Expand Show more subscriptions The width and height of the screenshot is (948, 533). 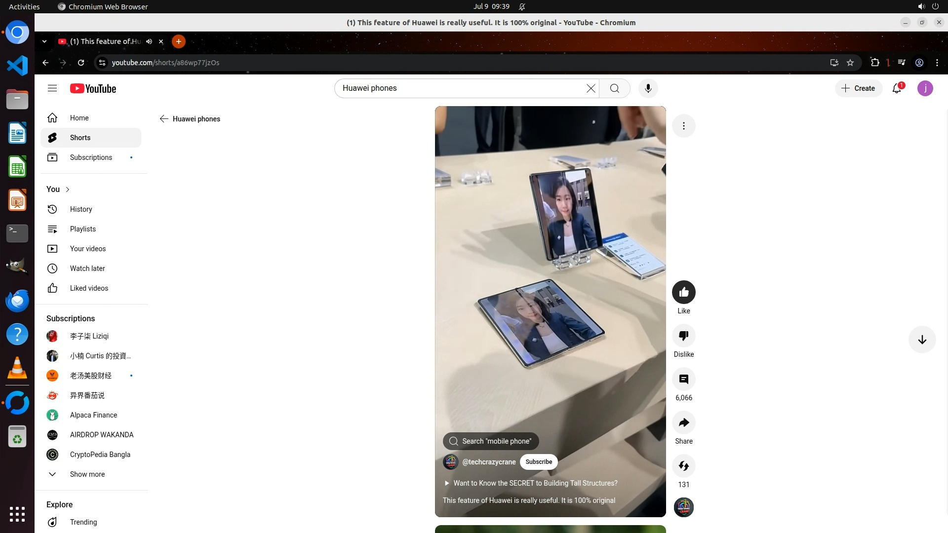[x=87, y=474]
